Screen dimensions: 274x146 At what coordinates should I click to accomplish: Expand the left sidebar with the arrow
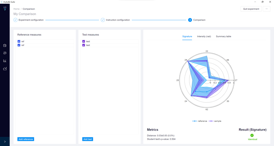point(5,142)
